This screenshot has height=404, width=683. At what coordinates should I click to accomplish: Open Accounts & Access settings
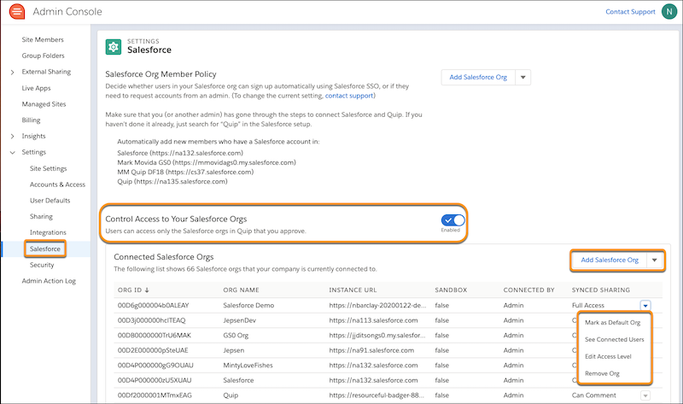click(x=57, y=184)
